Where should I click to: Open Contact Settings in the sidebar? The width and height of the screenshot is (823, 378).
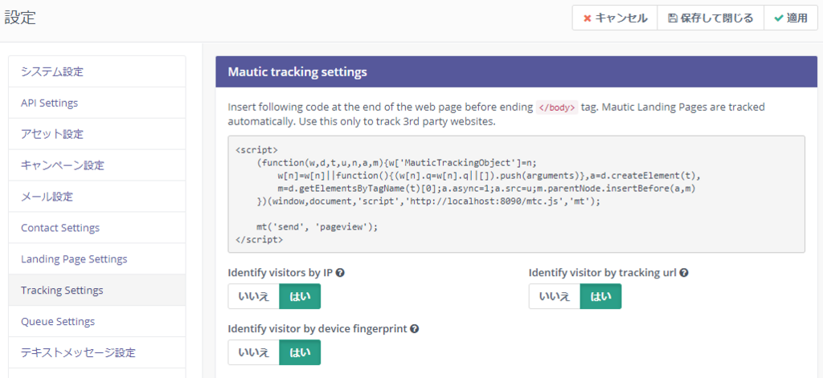97,228
